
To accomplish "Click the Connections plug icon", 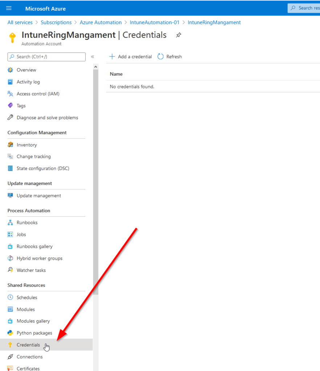I will 10,357.
